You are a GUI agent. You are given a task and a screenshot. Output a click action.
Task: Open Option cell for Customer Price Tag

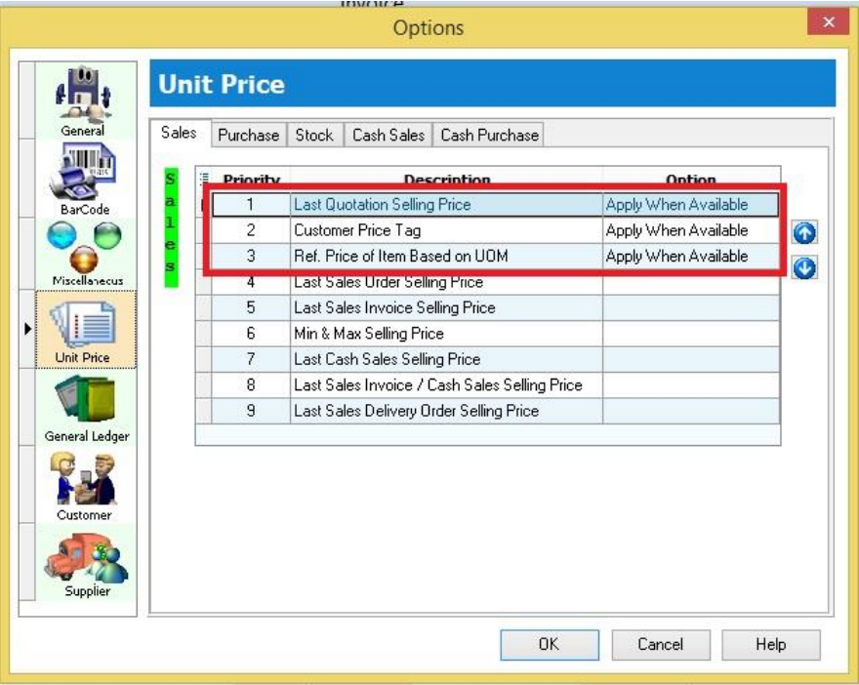(x=690, y=230)
